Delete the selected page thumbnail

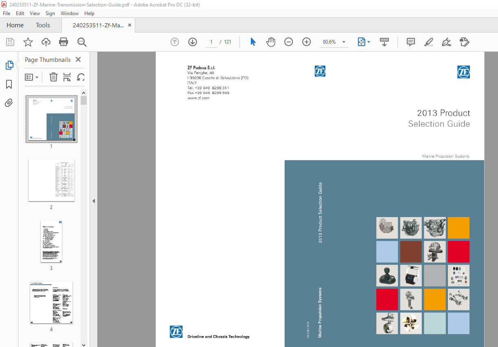(53, 77)
